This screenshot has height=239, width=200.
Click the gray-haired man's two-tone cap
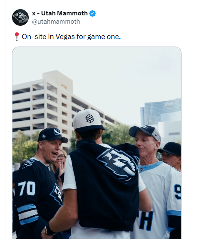click(x=145, y=132)
